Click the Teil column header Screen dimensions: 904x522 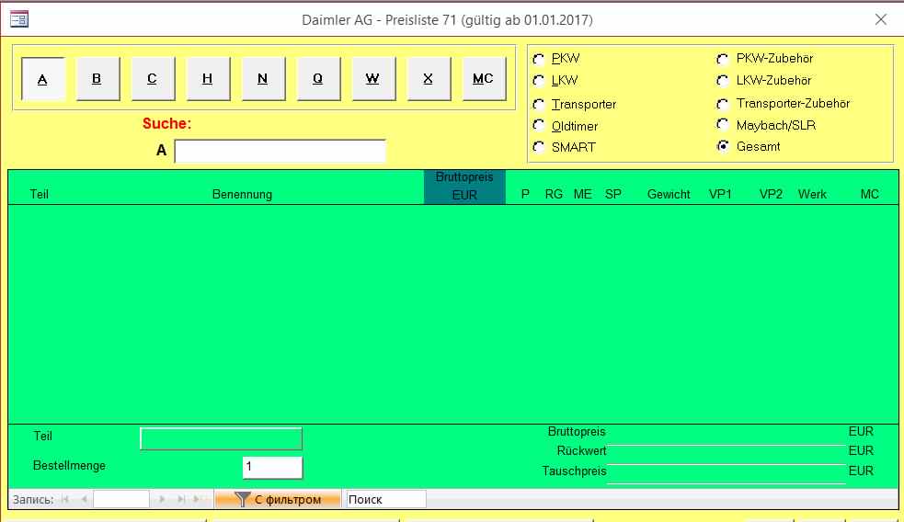40,194
